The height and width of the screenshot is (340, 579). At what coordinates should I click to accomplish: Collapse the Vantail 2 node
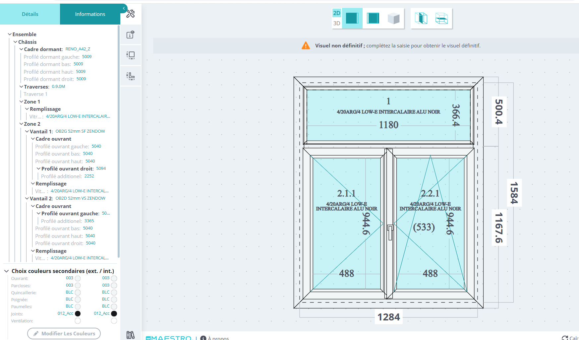point(27,198)
